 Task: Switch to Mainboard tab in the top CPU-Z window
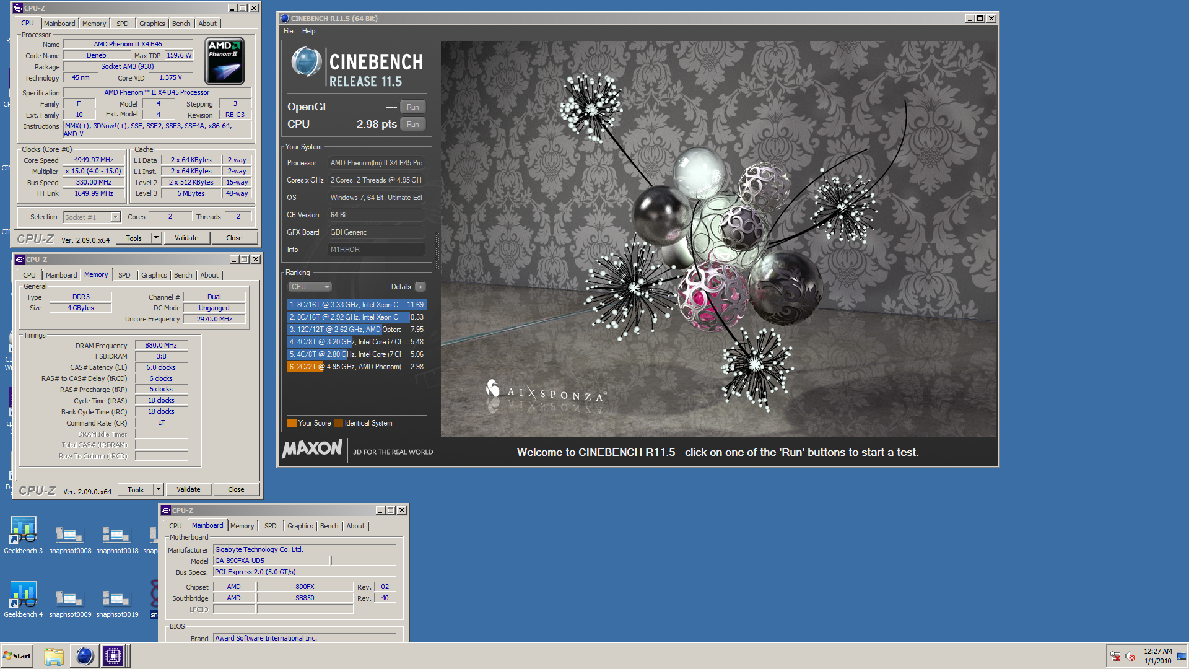click(x=59, y=24)
